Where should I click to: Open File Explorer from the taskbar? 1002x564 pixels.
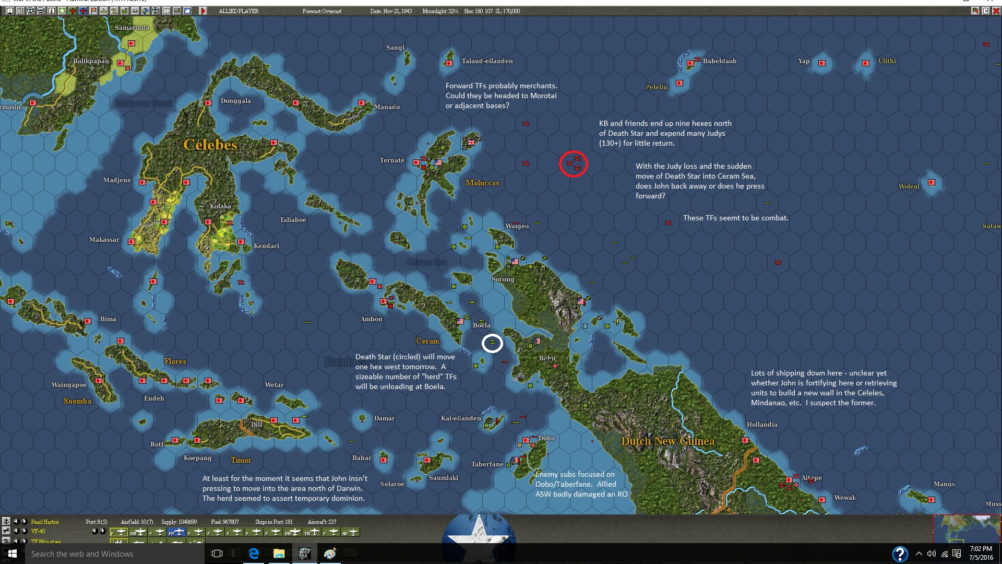(279, 554)
